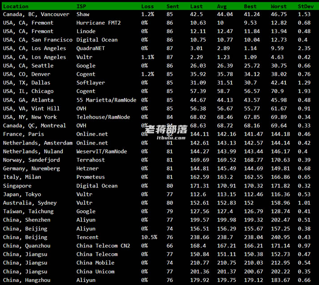The image size is (319, 285).
Task: Select the Shaw ISP cell
Action: coord(83,14)
